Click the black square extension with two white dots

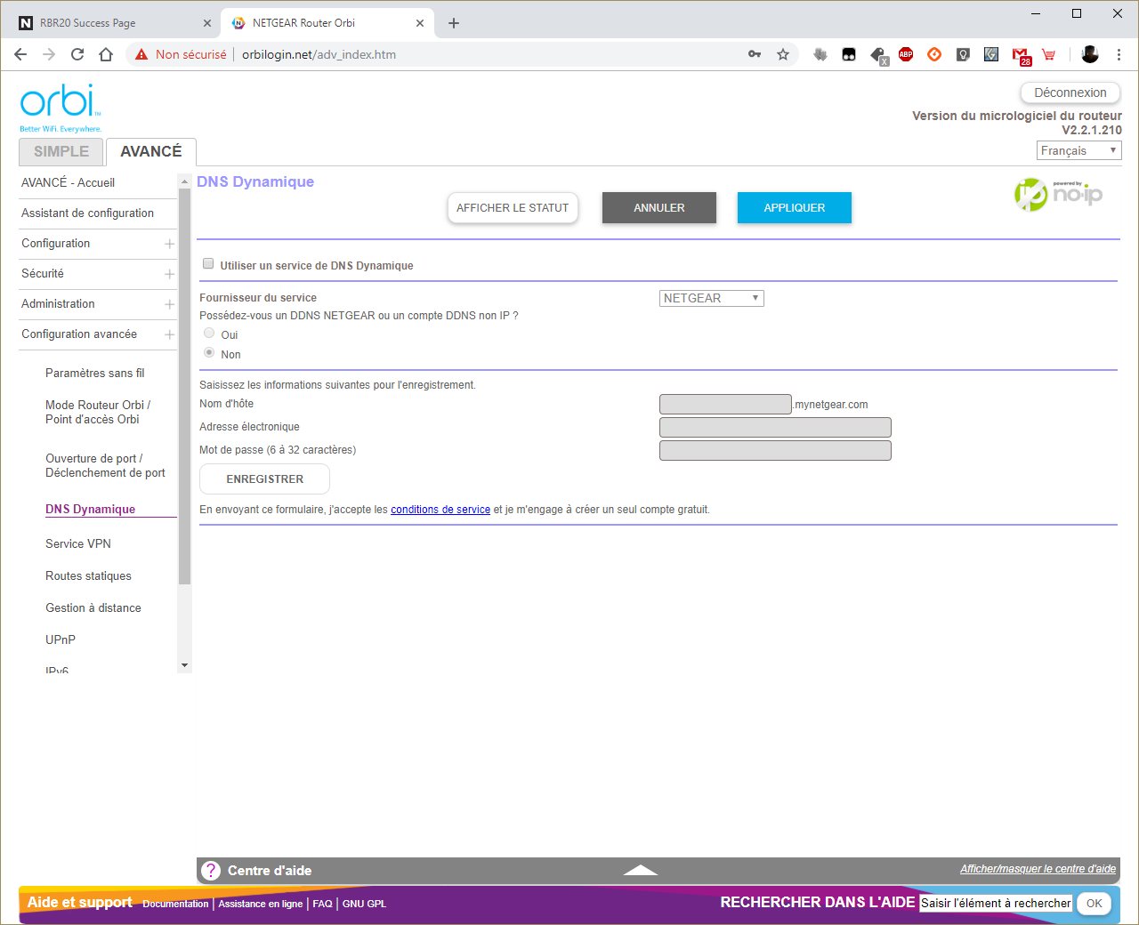coord(849,54)
